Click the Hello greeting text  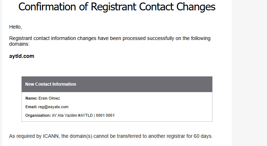click(15, 27)
